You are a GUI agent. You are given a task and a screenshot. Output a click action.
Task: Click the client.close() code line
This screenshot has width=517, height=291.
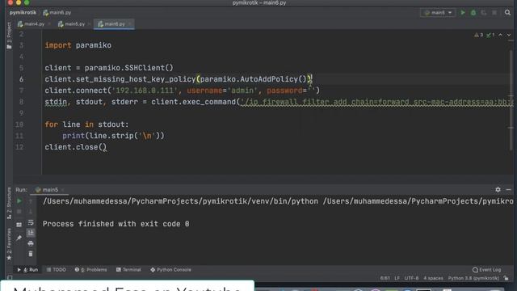(76, 147)
